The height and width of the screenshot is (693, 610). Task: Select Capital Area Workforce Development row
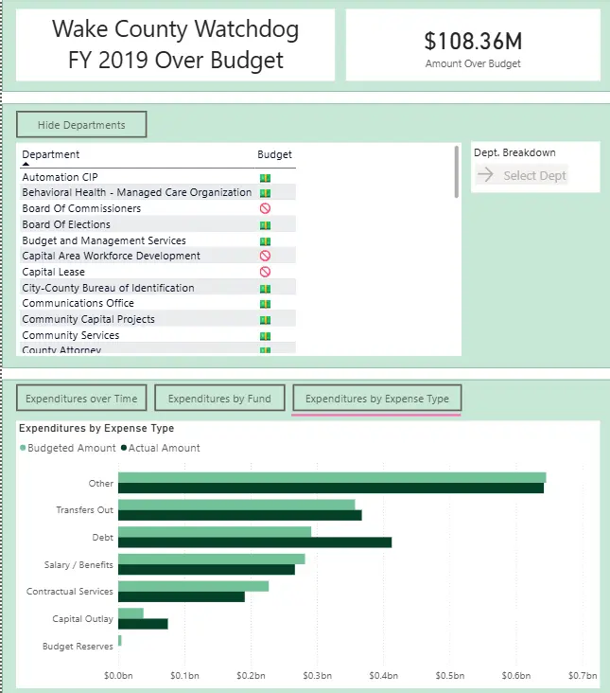coord(158,256)
